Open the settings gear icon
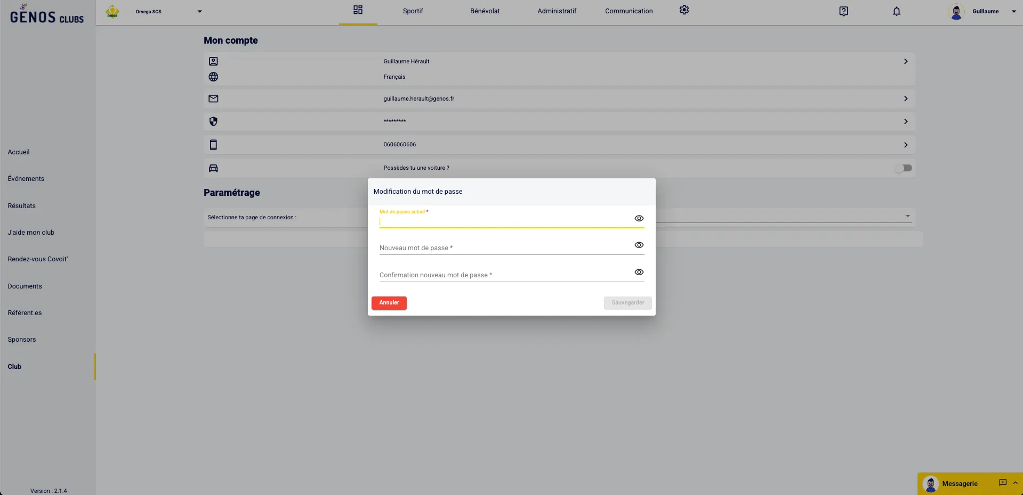Viewport: 1023px width, 495px height. pos(684,10)
